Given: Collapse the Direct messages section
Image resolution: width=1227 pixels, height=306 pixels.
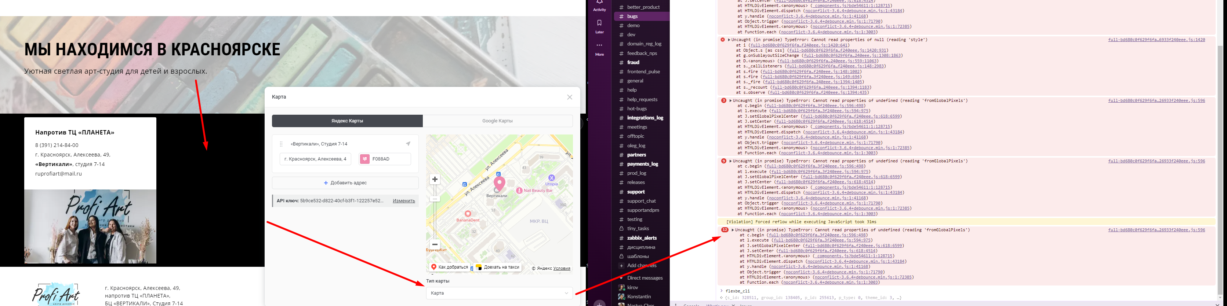Looking at the screenshot, I should pos(621,278).
